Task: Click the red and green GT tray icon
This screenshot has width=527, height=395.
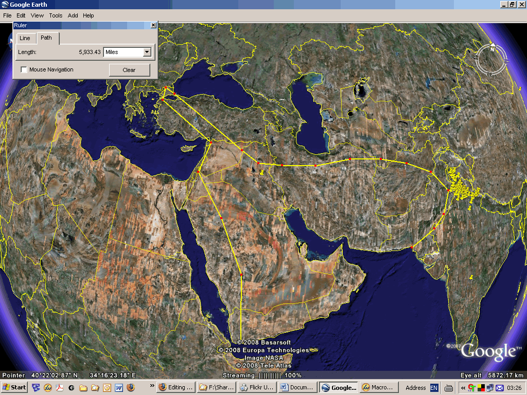Action: (x=472, y=388)
